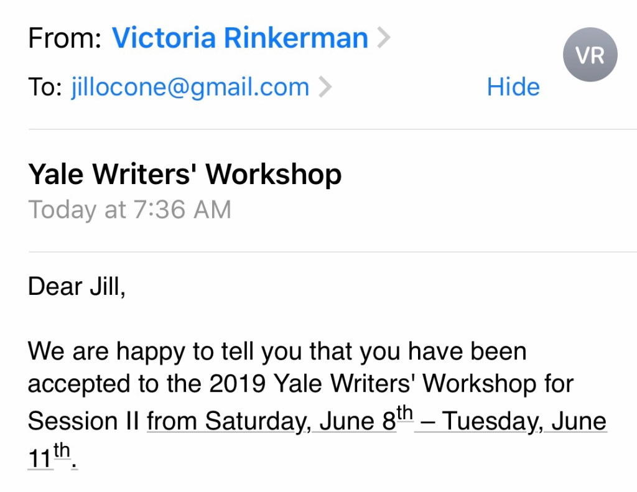Image resolution: width=637 pixels, height=492 pixels.
Task: Tap the From: label
Action: 64,39
